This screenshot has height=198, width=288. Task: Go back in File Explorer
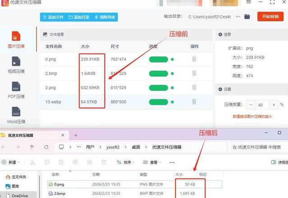pyautogui.click(x=4, y=147)
